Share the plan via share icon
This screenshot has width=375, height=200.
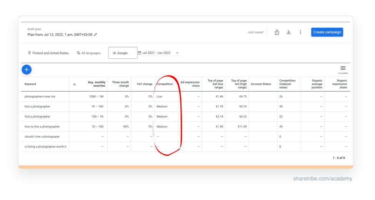click(277, 32)
